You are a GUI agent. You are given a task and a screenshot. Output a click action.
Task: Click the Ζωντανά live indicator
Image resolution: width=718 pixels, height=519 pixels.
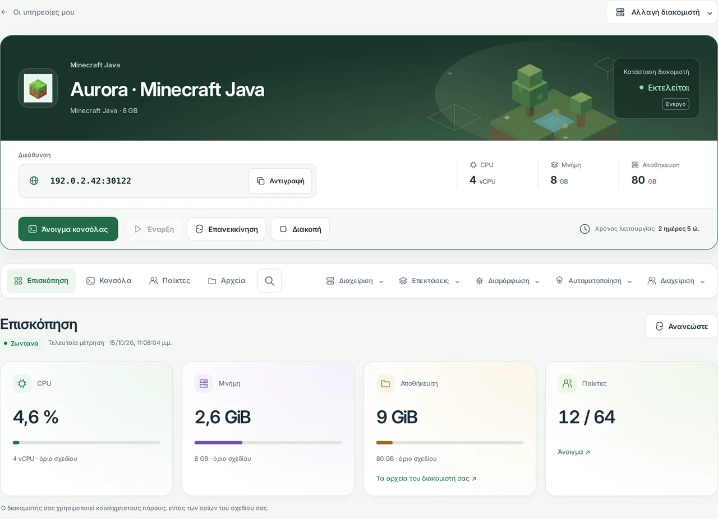coord(21,343)
